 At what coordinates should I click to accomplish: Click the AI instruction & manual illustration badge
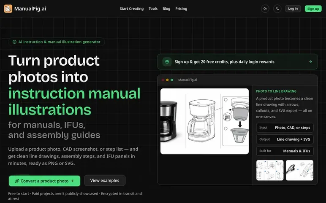pyautogui.click(x=56, y=42)
